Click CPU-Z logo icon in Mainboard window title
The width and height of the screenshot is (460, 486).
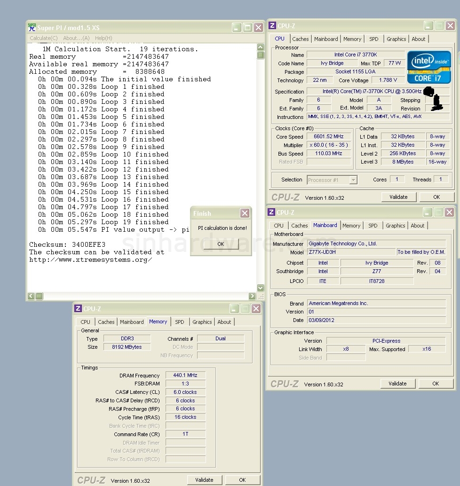[x=271, y=212]
